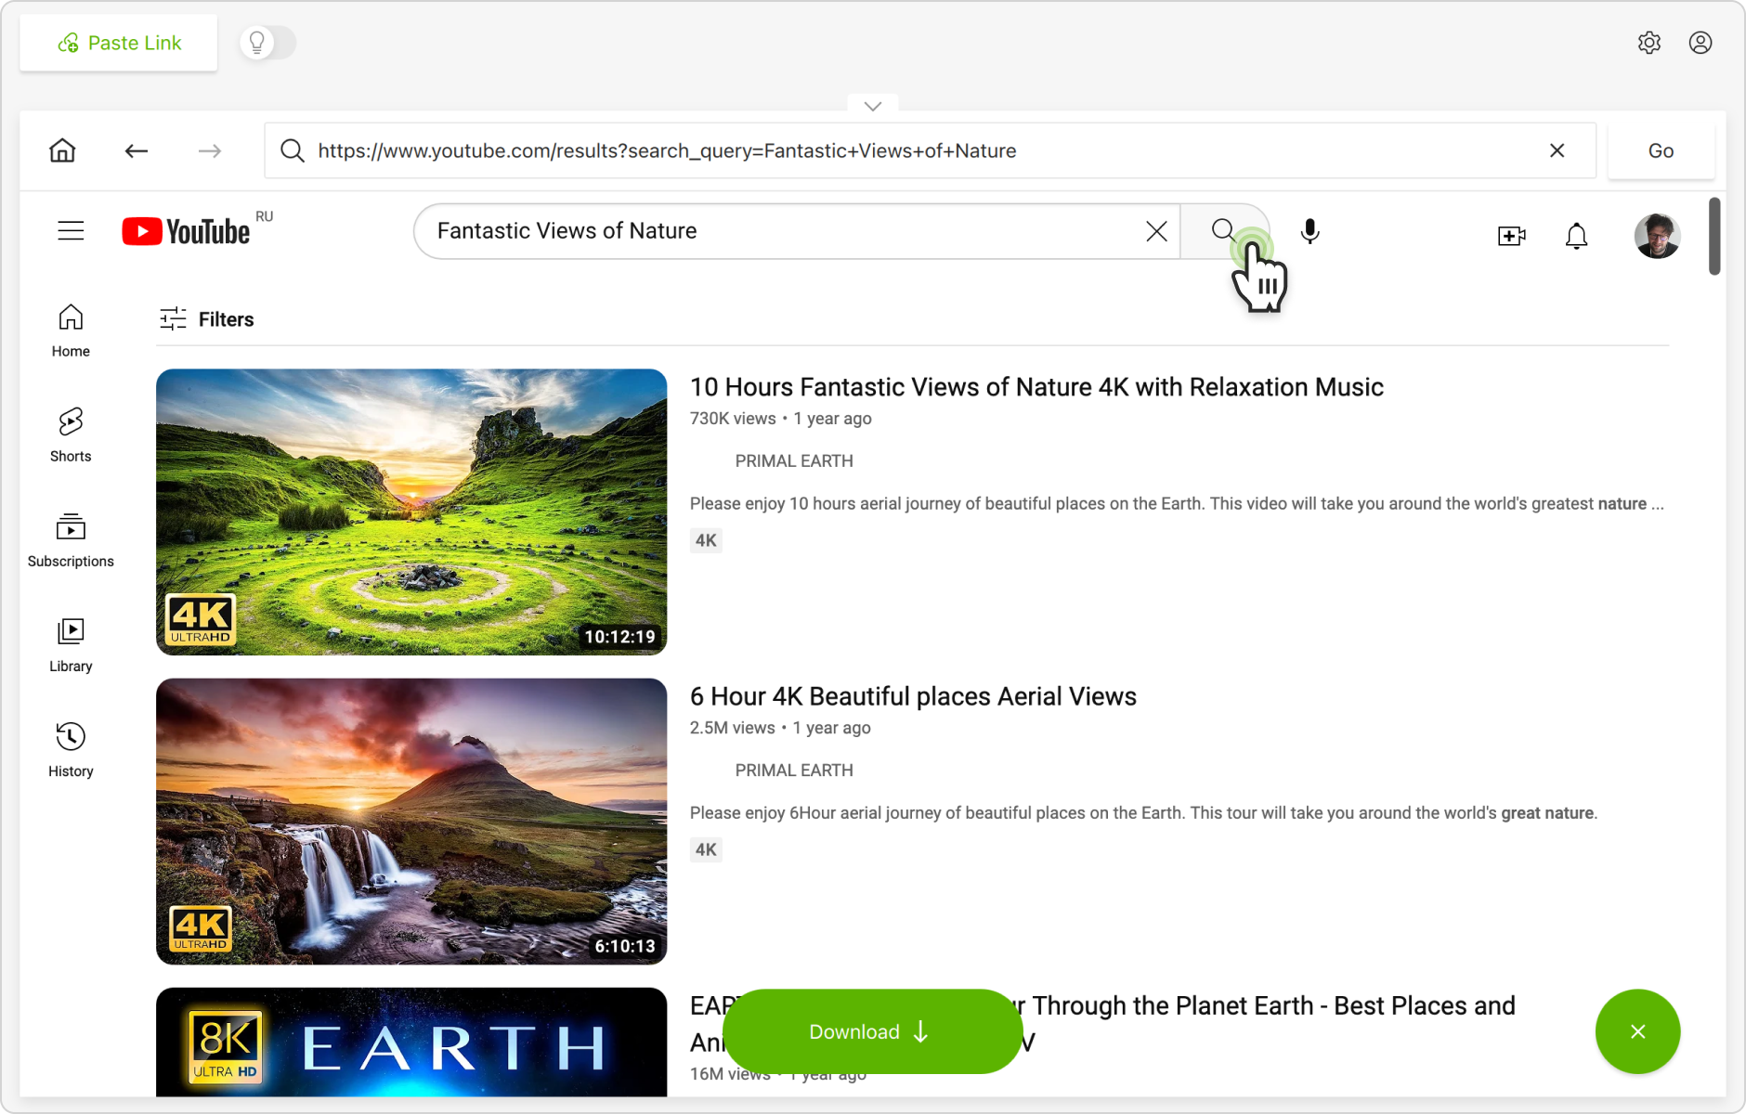Expand the Download button arrow
Viewport: 1746px width, 1114px height.
click(x=920, y=1031)
